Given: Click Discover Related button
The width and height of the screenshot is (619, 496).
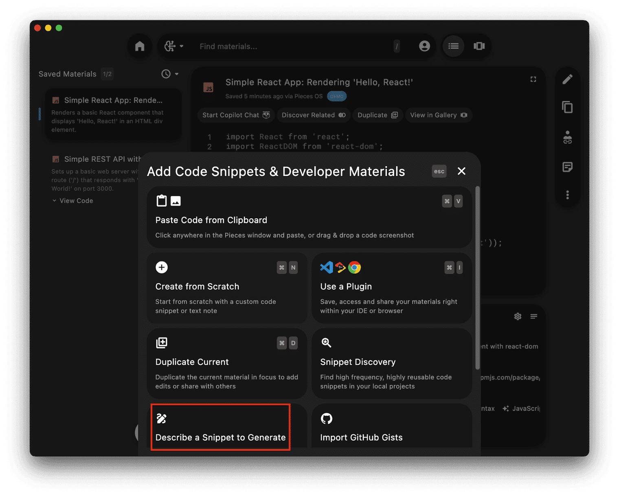Looking at the screenshot, I should [x=313, y=115].
